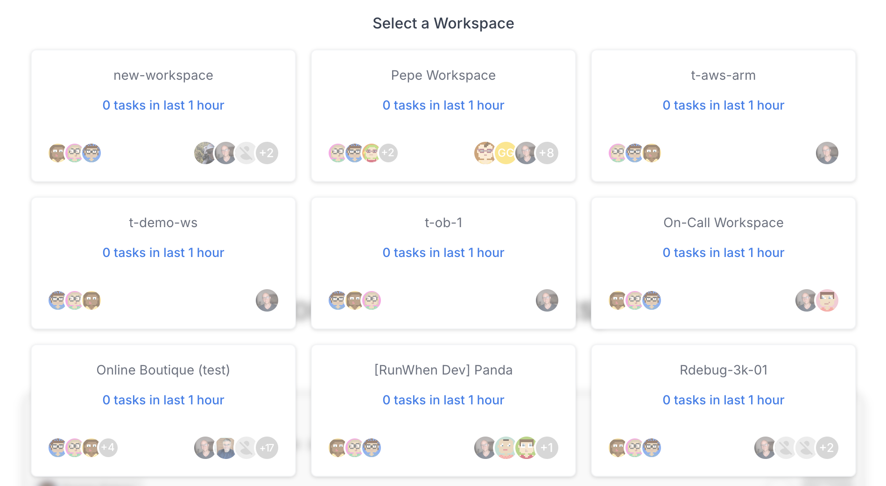Click the user photo avatar in t-demo-ws card
The image size is (886, 486).
[267, 300]
